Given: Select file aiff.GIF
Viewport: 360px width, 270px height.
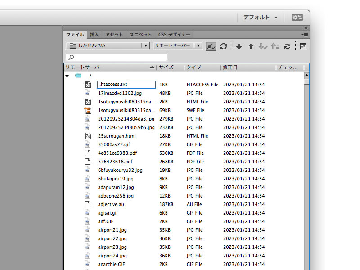Looking at the screenshot, I should click(x=106, y=221).
